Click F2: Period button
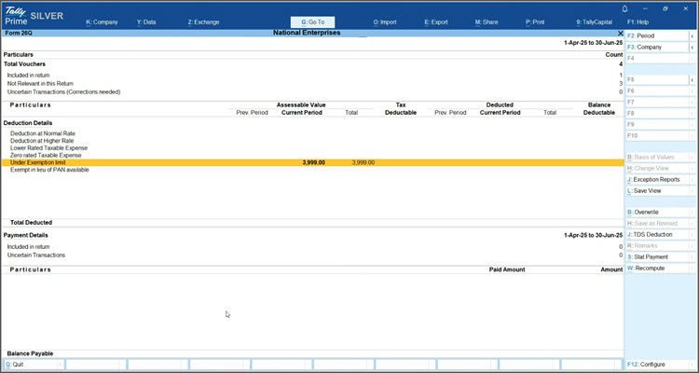This screenshot has width=699, height=373. (x=657, y=35)
